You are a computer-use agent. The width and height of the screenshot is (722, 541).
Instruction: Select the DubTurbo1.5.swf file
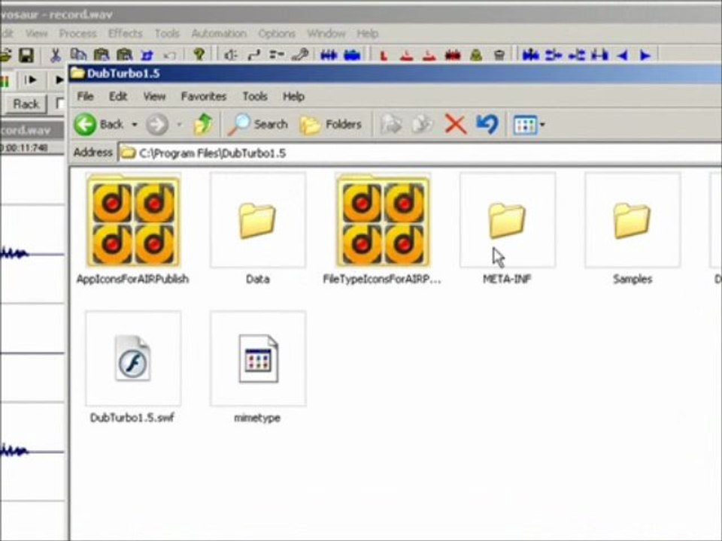click(132, 368)
